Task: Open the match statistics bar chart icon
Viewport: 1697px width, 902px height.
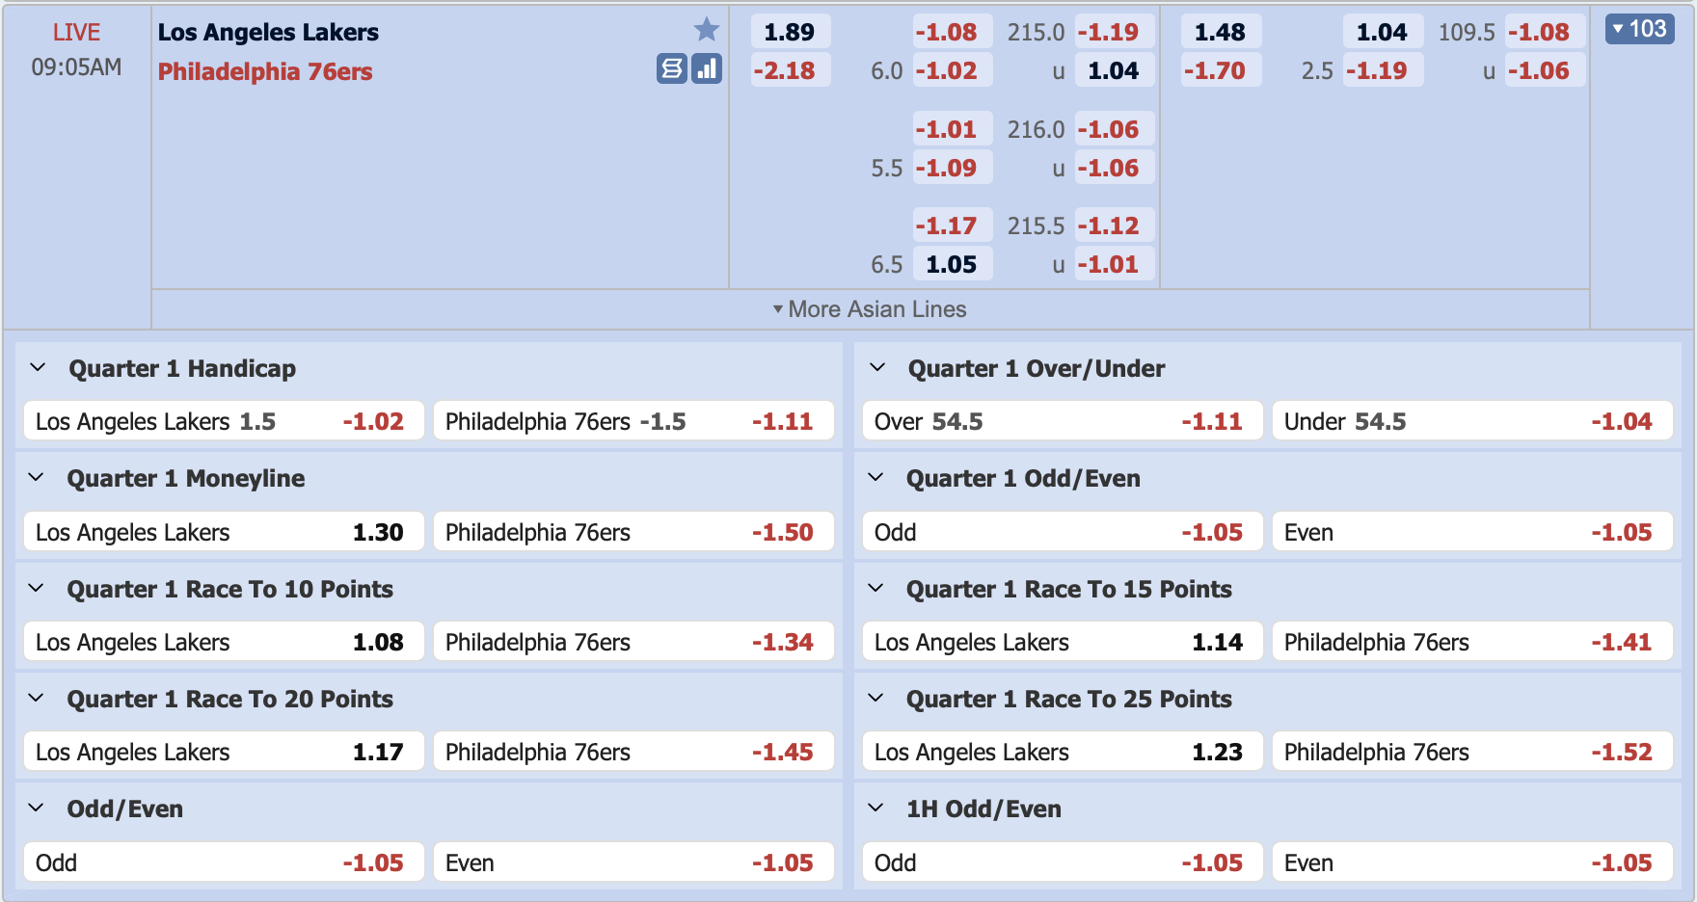Action: pos(707,68)
